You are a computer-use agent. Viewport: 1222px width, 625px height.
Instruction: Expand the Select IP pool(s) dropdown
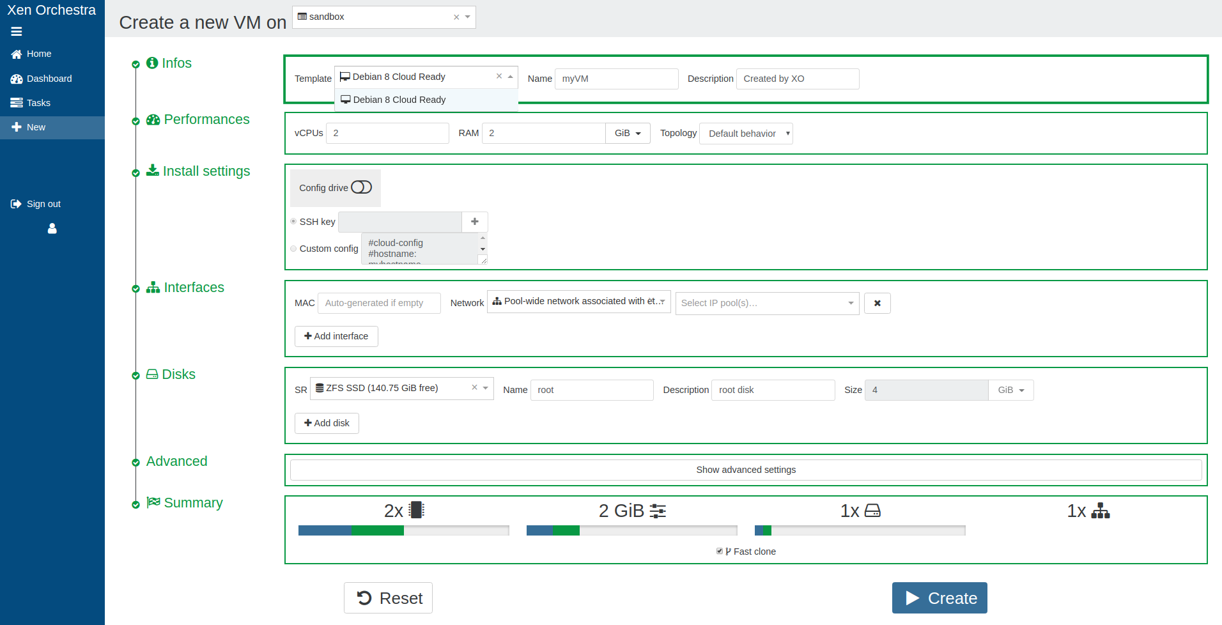coord(767,303)
